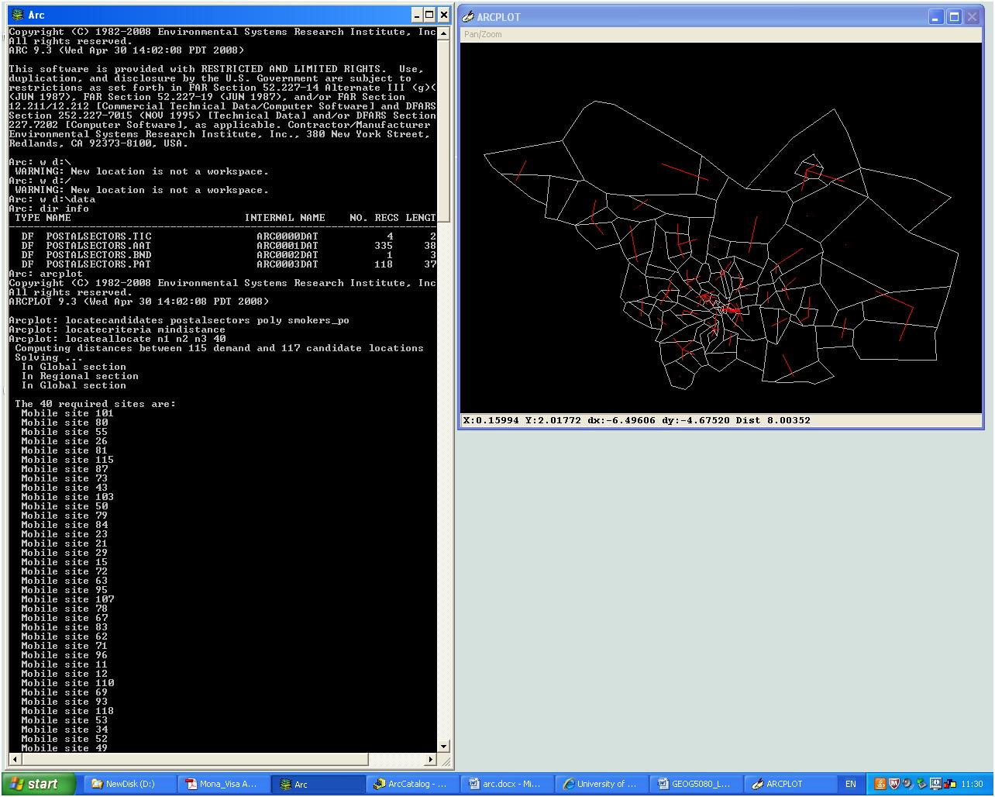This screenshot has height=797, width=995.
Task: Open the Pan/Zoom menu in ARCPLOT
Action: 483,34
